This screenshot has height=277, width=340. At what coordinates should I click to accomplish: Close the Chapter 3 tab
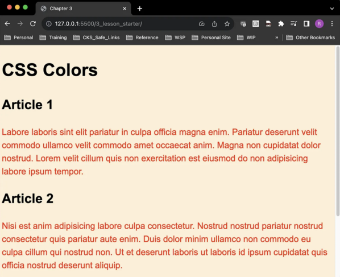click(125, 9)
